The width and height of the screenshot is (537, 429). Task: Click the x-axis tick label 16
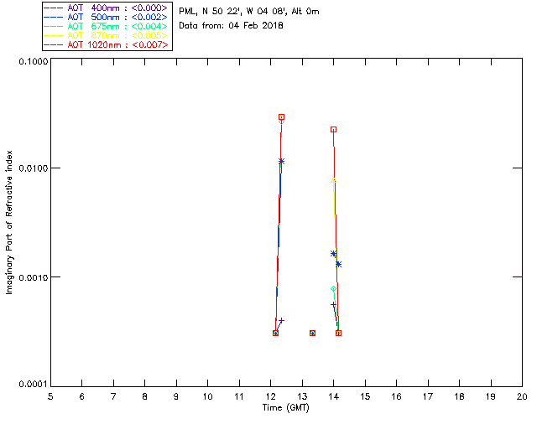pyautogui.click(x=397, y=396)
